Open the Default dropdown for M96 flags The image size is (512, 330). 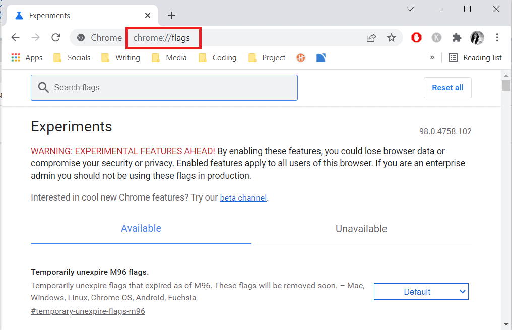pyautogui.click(x=421, y=292)
